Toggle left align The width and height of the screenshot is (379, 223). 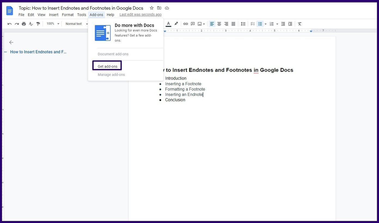212,24
